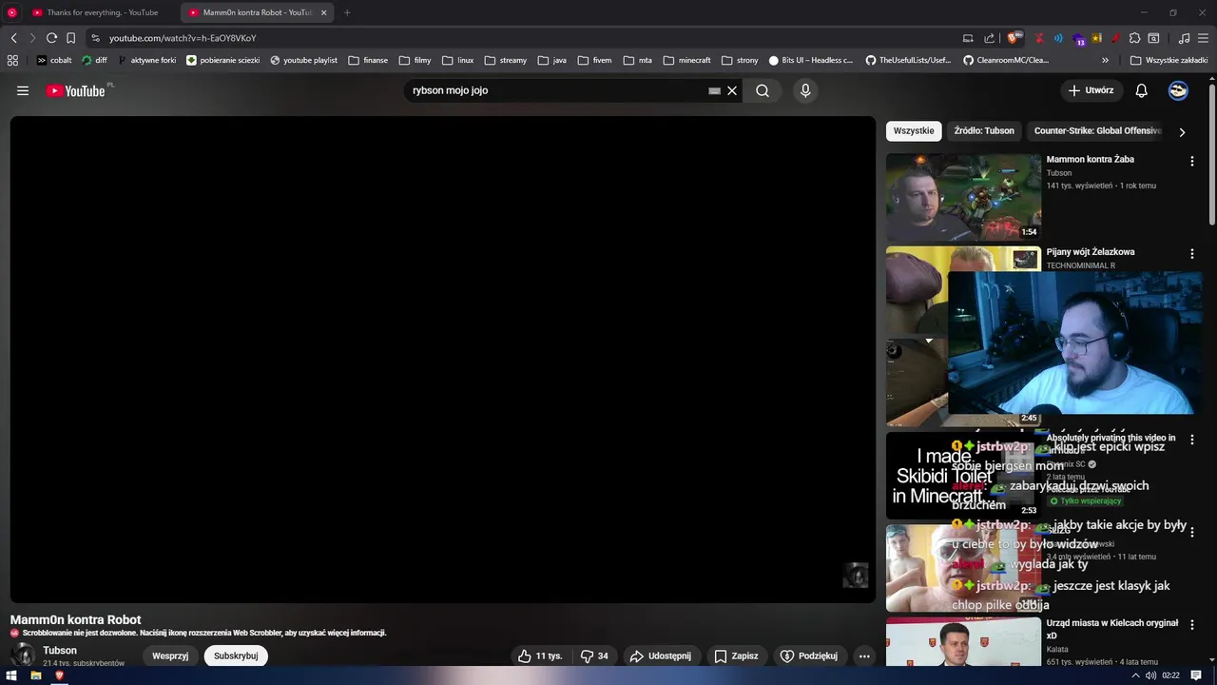The width and height of the screenshot is (1217, 685).
Task: Open the browser hamburger menu
Action: (x=1204, y=38)
